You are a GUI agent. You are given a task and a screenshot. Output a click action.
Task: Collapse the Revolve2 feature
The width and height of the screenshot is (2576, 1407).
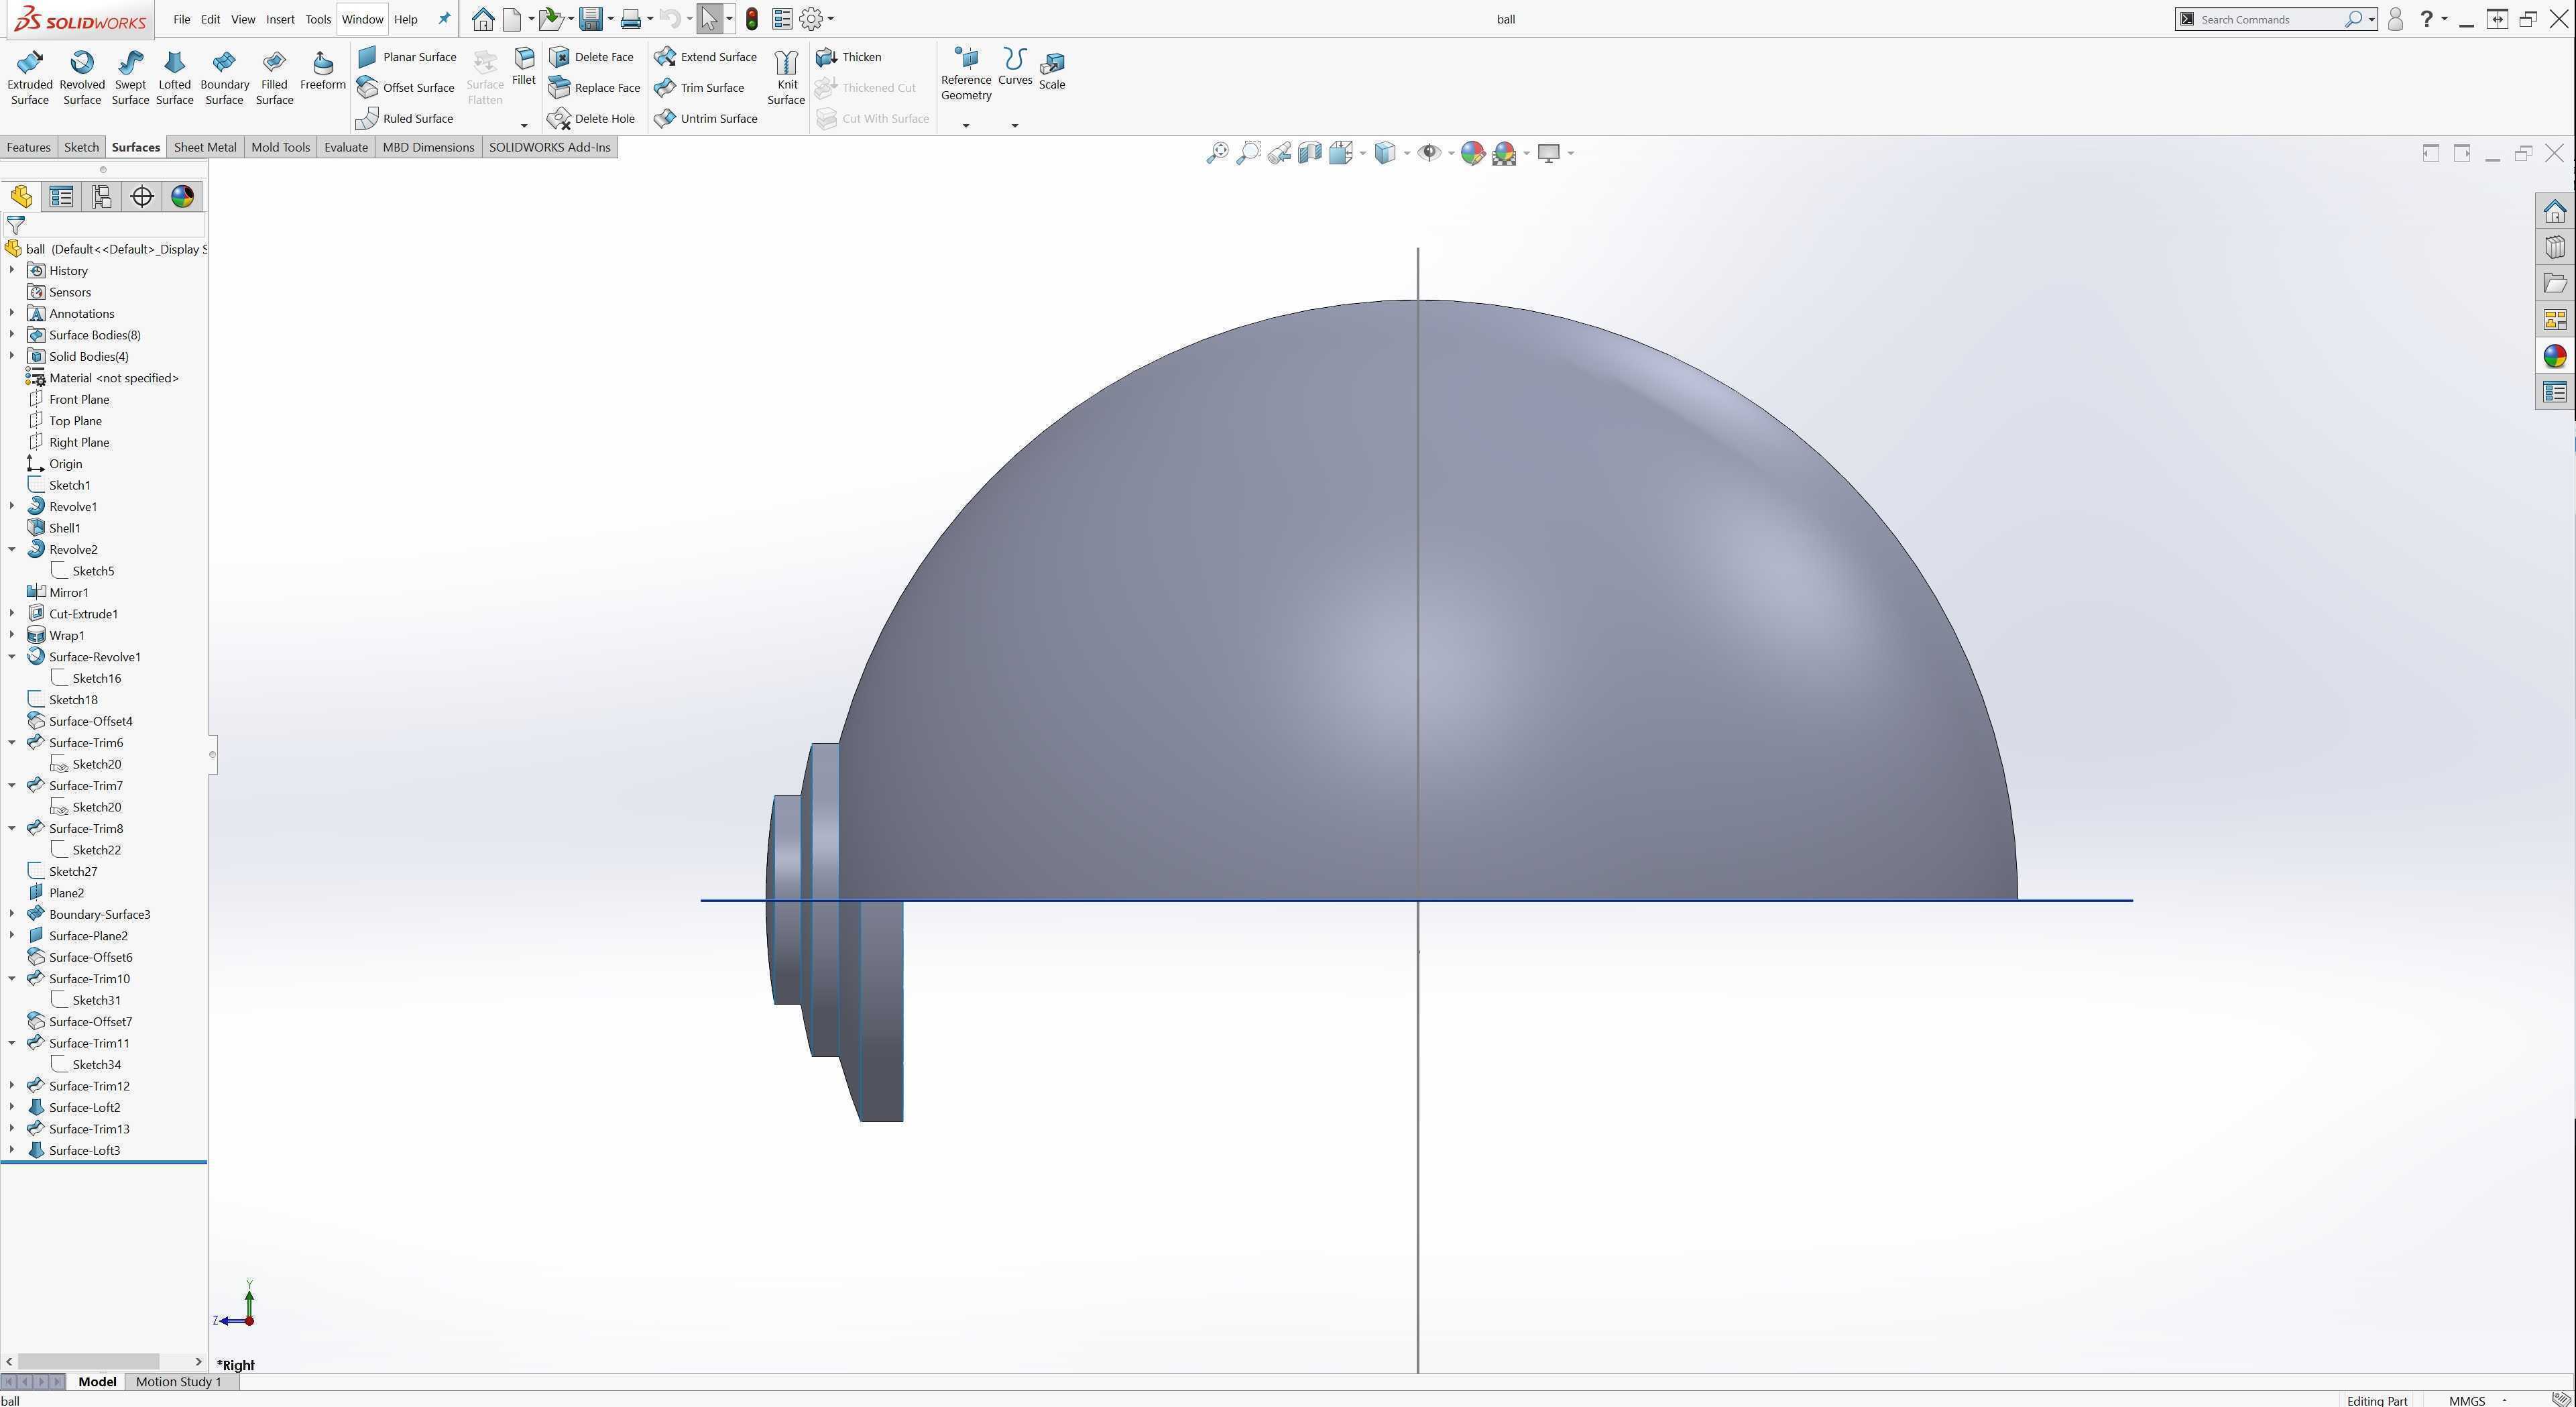tap(12, 550)
